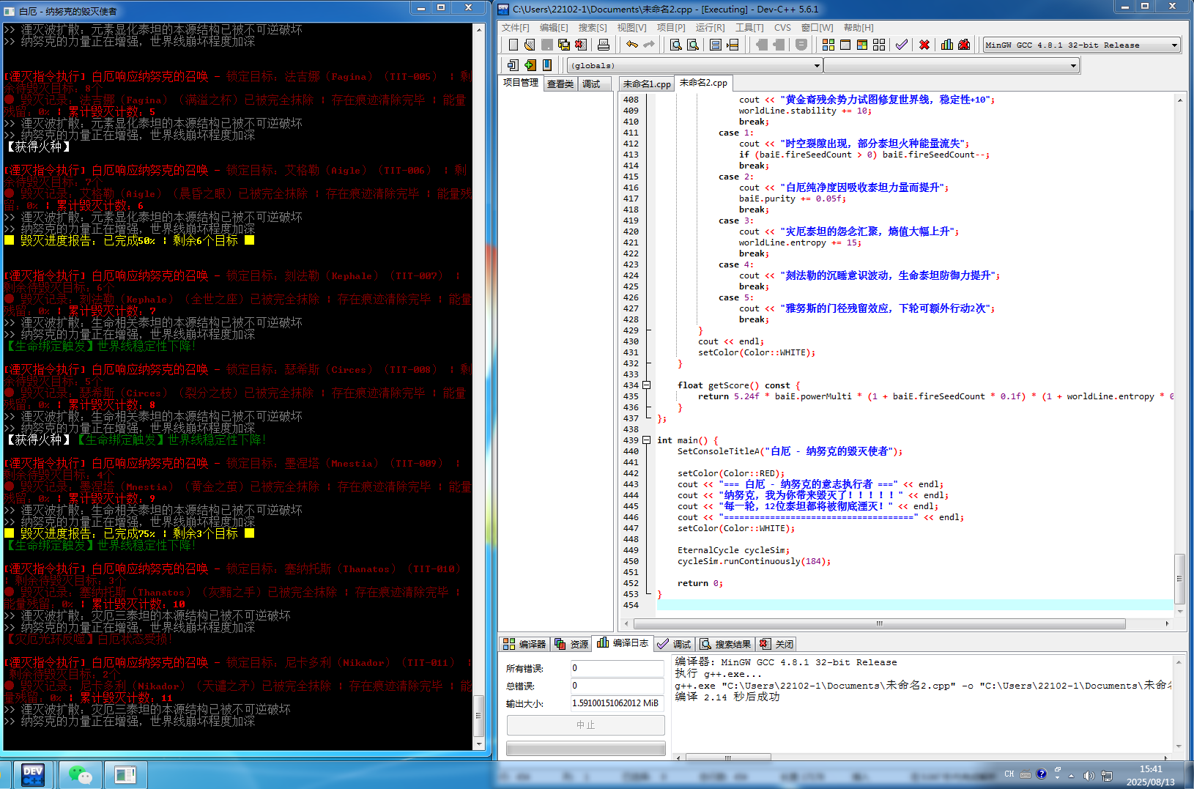Click the Close file toolbar icon
1194x789 pixels.
[580, 45]
